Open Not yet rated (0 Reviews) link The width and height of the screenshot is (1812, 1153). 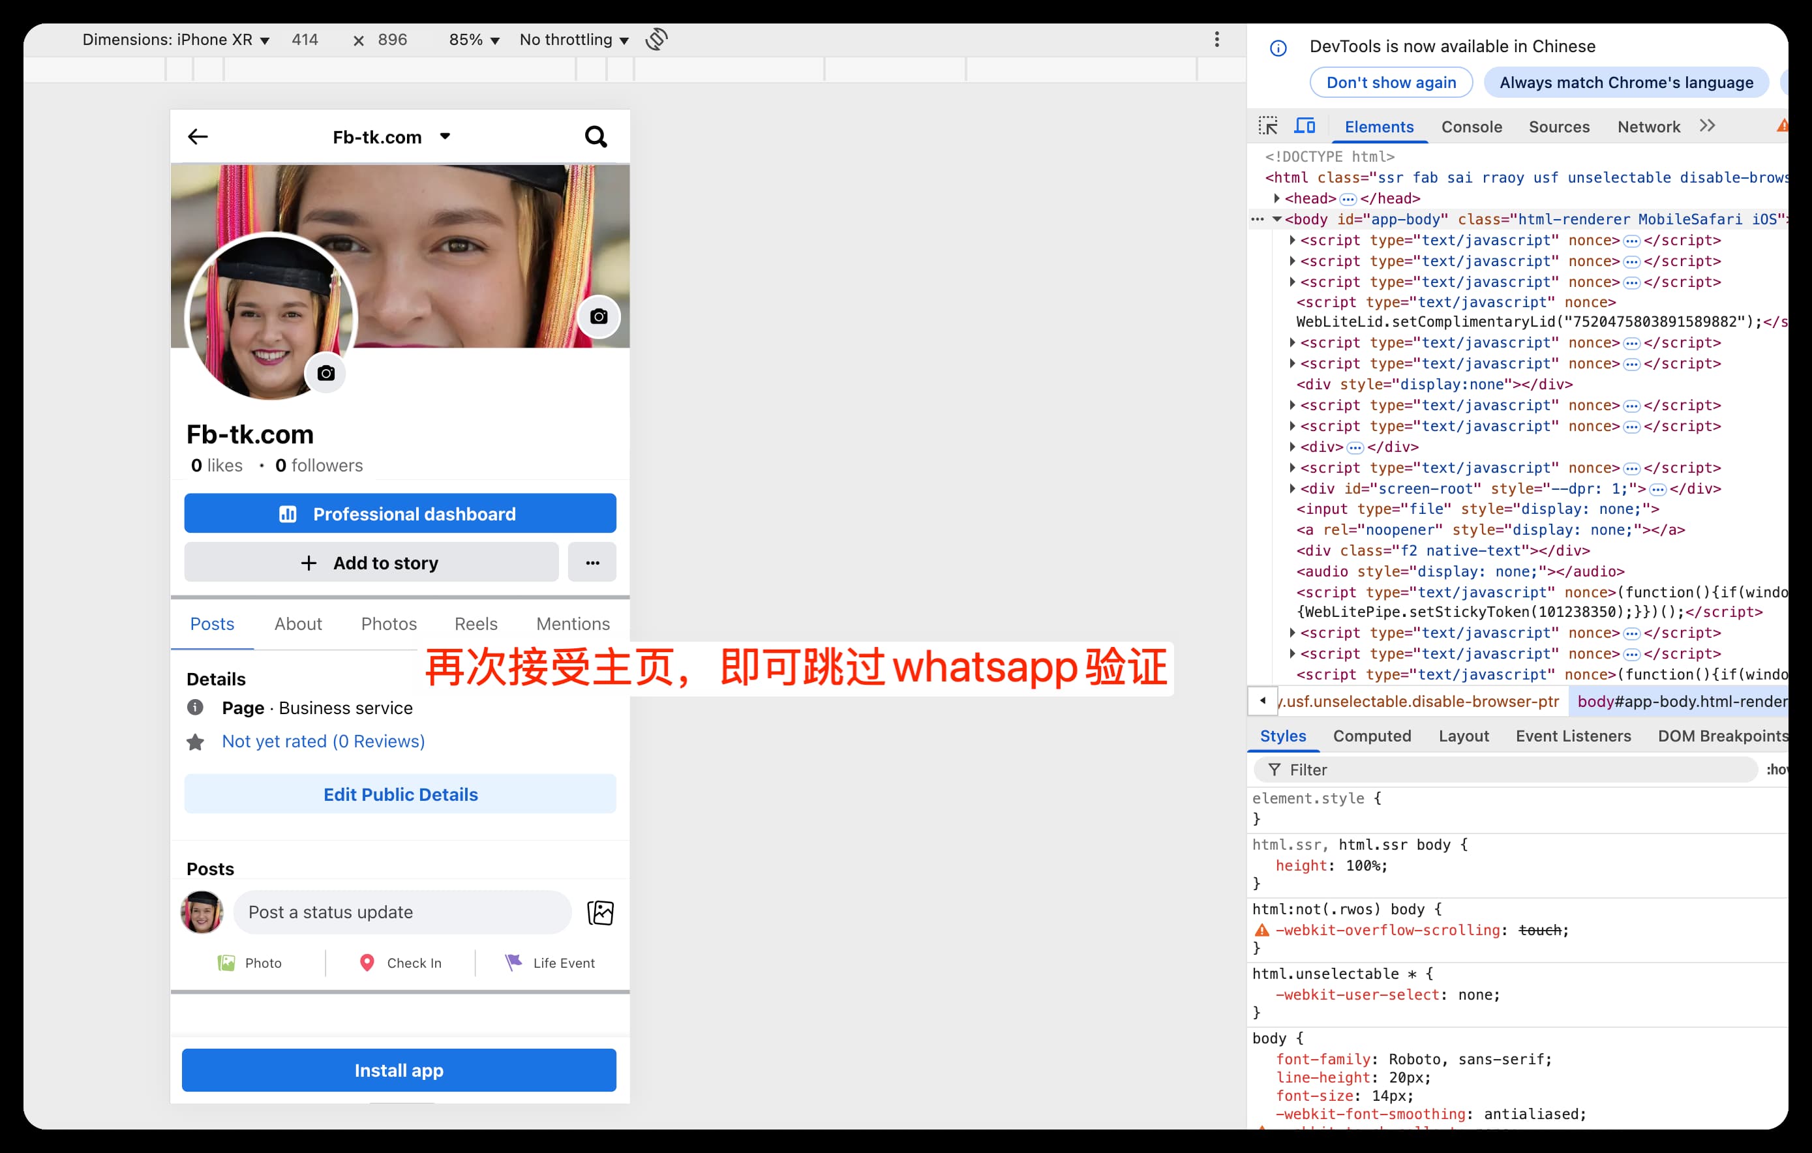pos(323,741)
